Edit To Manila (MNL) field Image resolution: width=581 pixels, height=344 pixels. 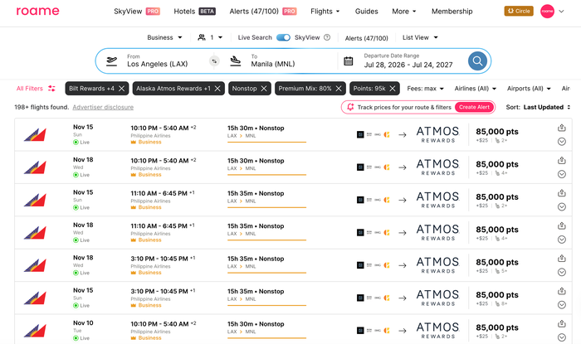point(273,61)
